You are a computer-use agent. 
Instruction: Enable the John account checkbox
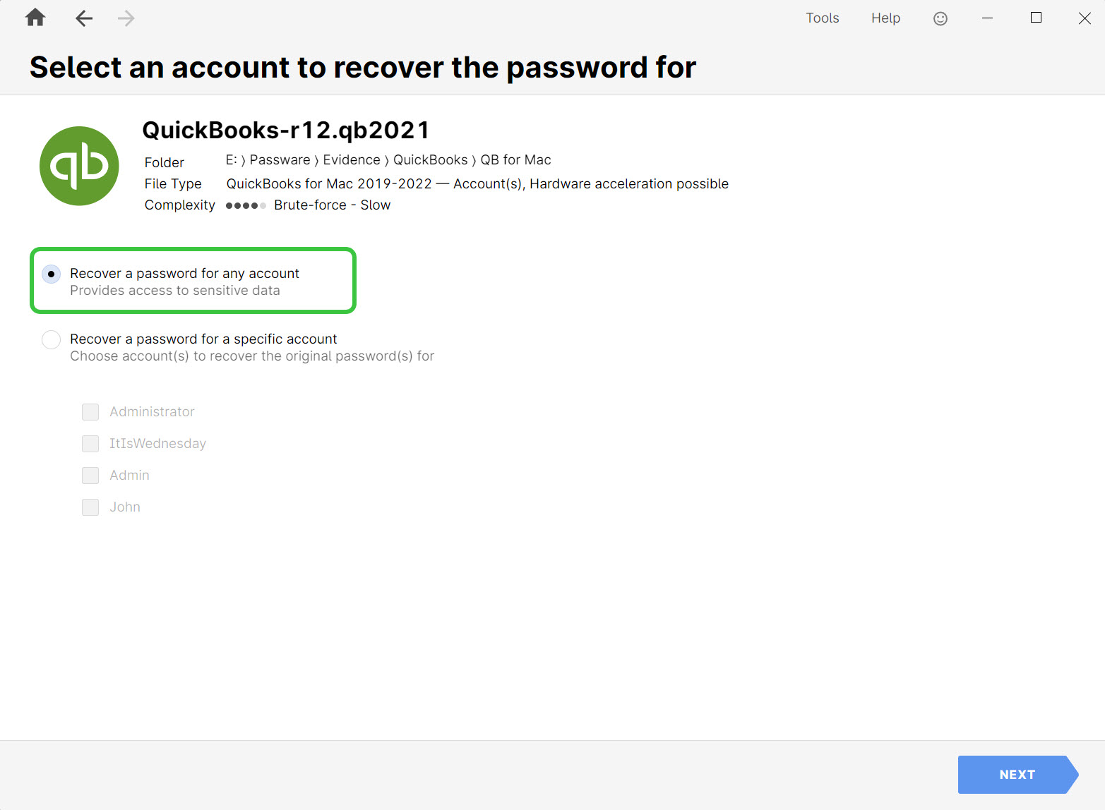[x=90, y=507]
